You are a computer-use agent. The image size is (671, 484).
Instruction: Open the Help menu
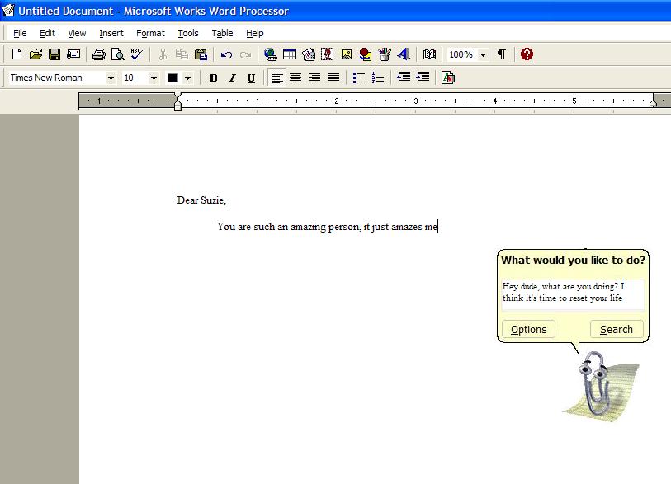click(255, 33)
